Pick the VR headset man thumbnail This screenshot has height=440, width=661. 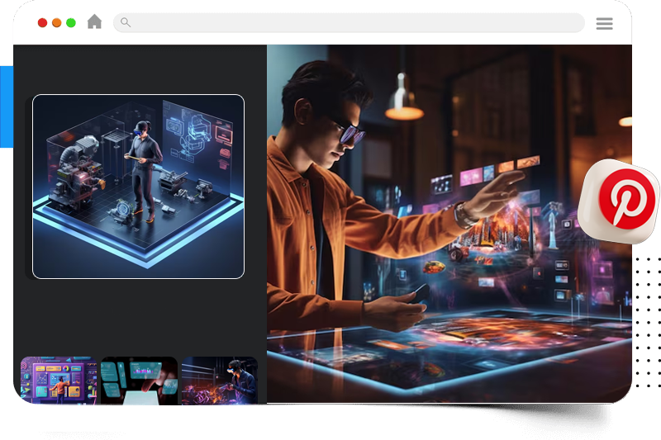[220, 386]
